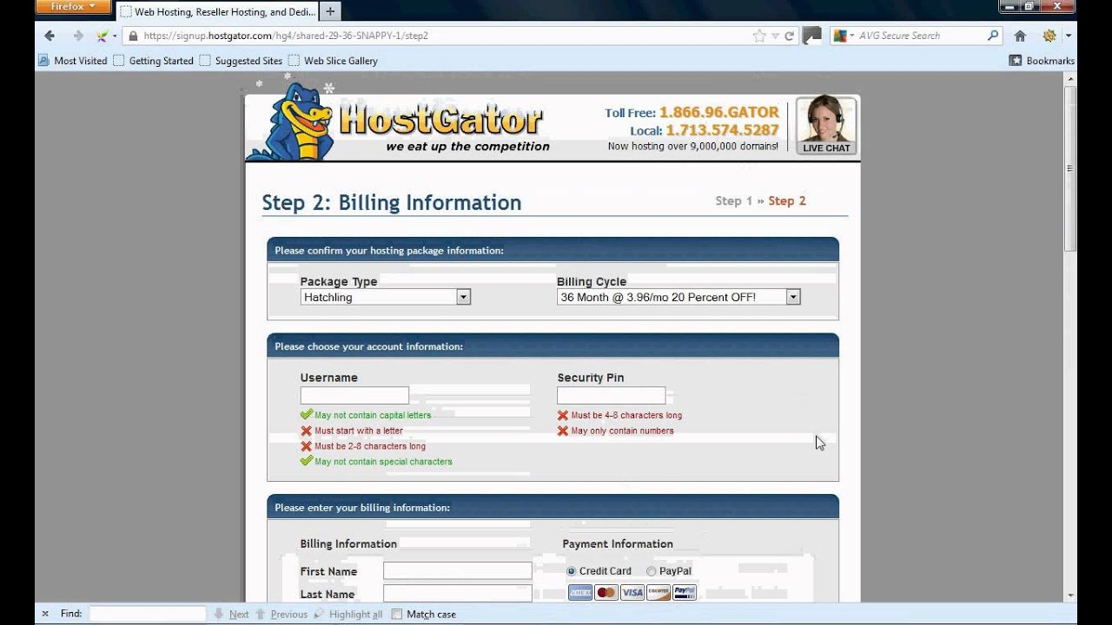The width and height of the screenshot is (1112, 625).
Task: Click the PayPal payment logo
Action: tap(685, 593)
